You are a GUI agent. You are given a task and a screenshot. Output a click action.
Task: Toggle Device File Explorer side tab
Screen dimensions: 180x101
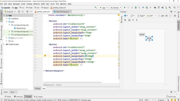pos(179,84)
